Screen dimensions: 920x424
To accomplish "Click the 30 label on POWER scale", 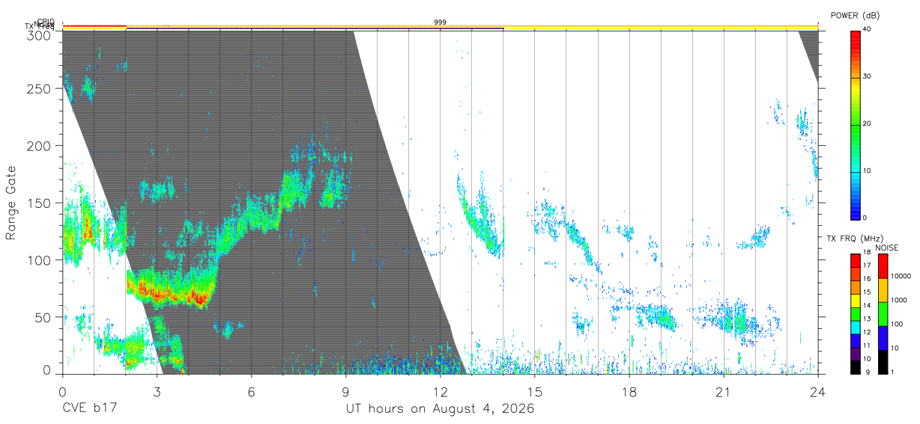I will (867, 77).
